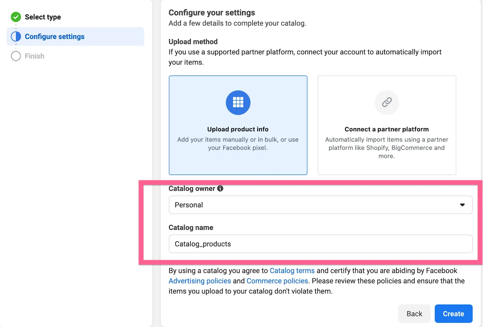This screenshot has height=327, width=484.
Task: Click the Catalog name label
Action: point(191,227)
